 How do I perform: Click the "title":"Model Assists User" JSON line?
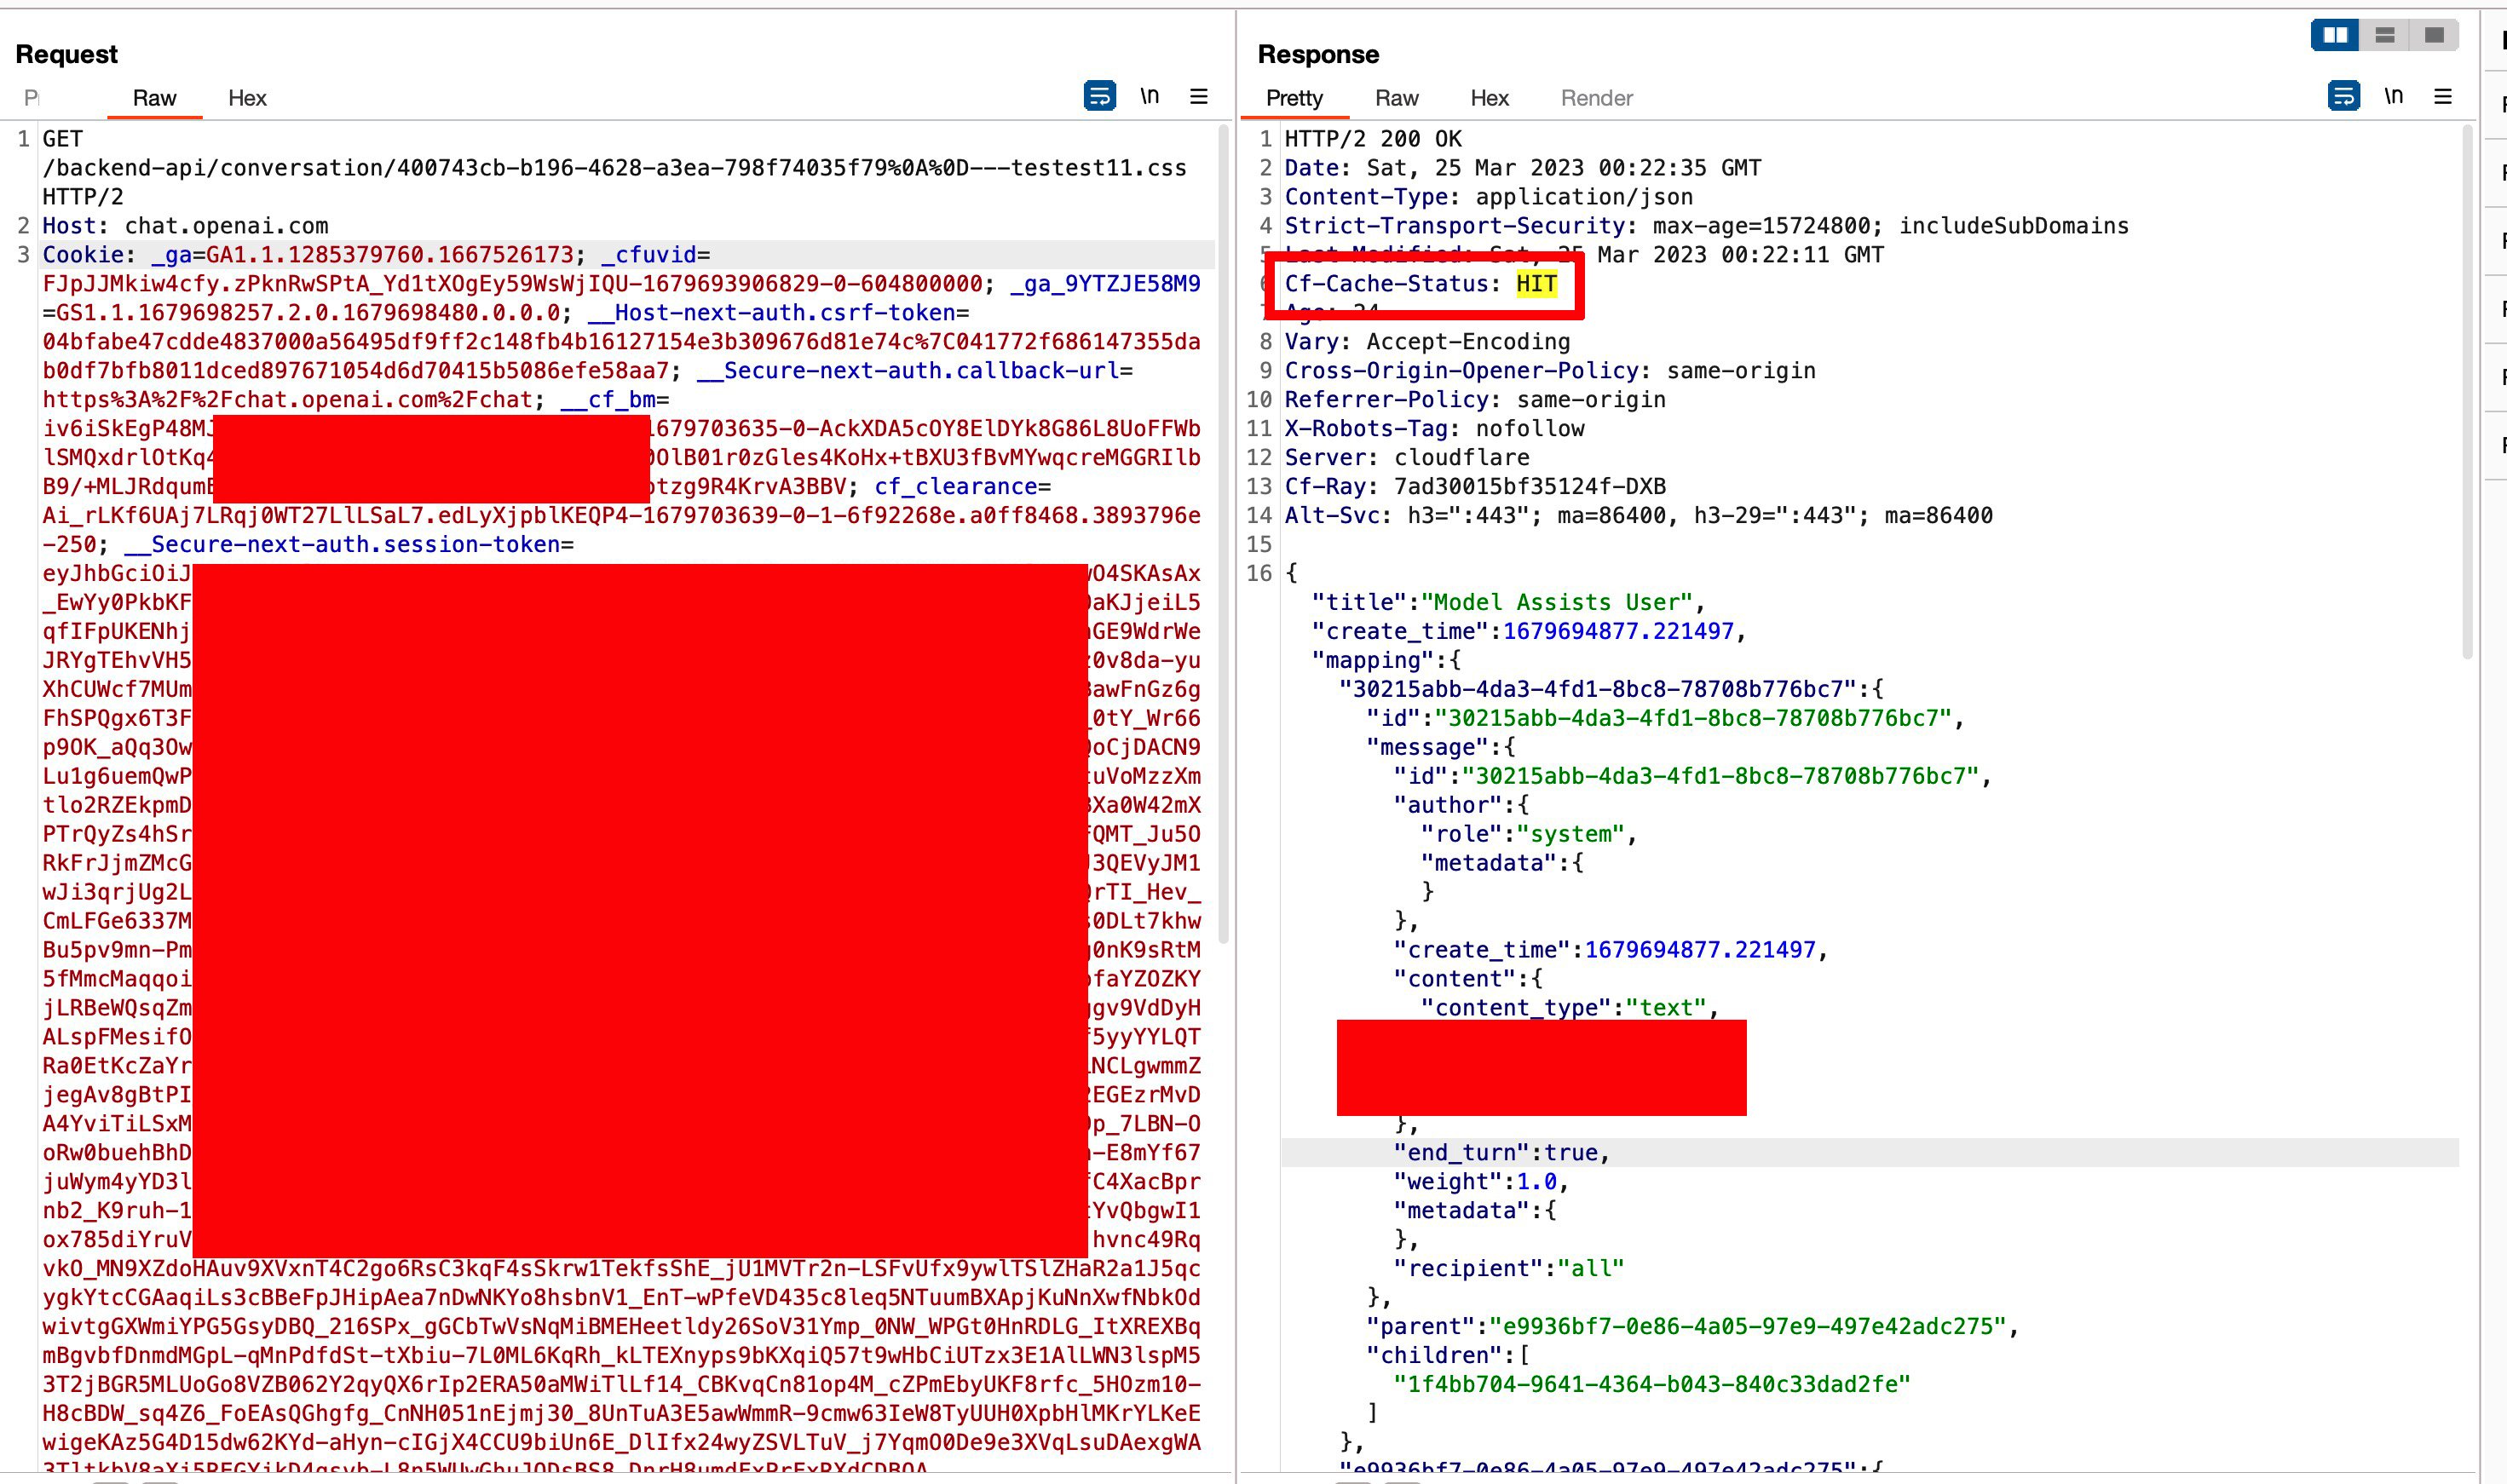click(x=1508, y=602)
